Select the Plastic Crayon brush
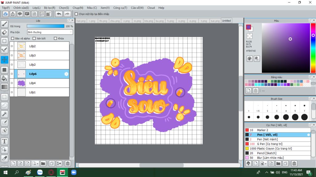Image resolution: width=316 pixels, height=177 pixels. click(278, 148)
